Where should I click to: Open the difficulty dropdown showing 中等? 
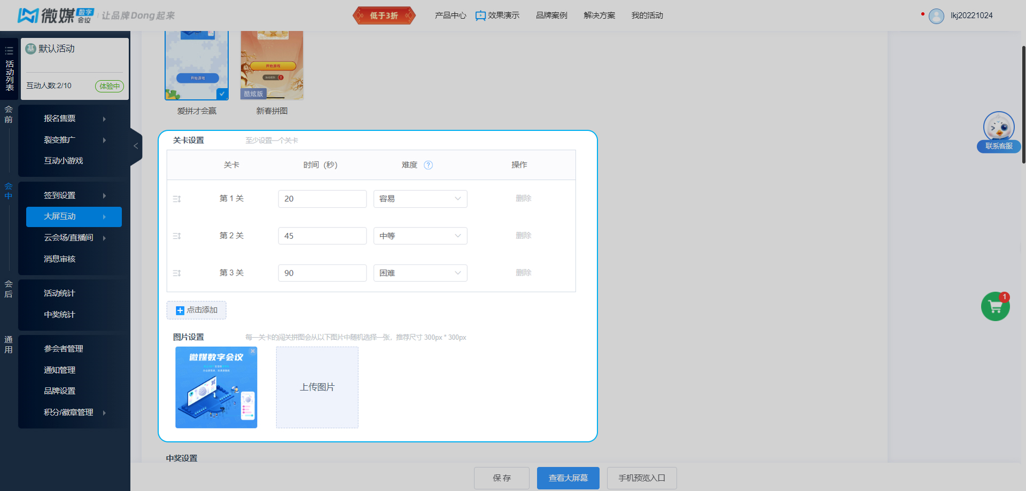click(x=420, y=236)
